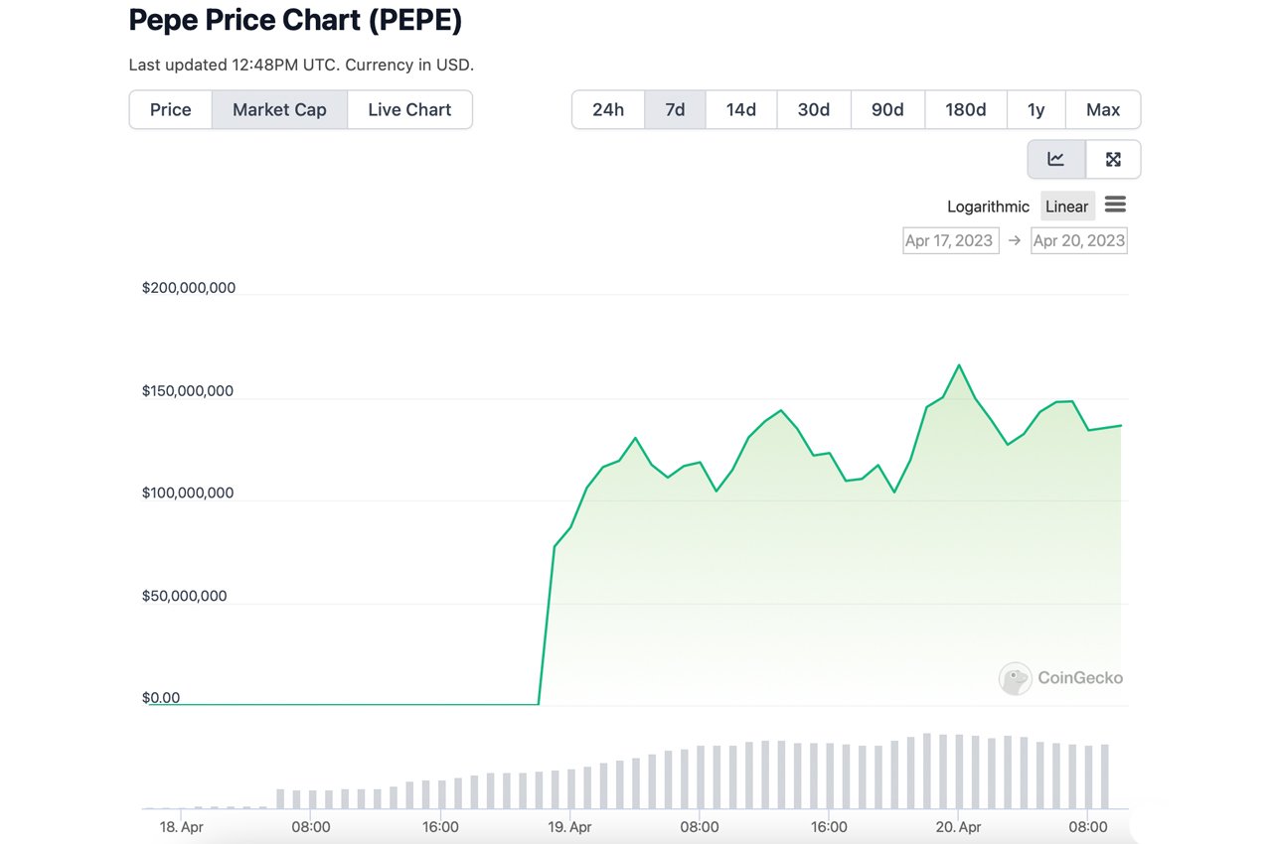Set the time range to 24h

coord(607,109)
